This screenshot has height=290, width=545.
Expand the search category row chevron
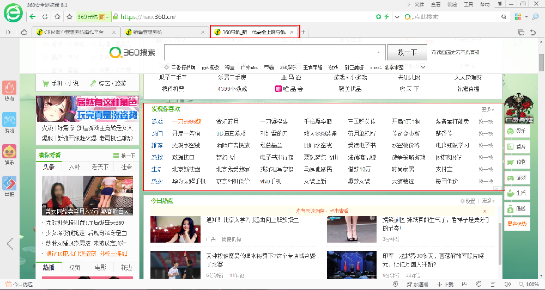point(422,67)
